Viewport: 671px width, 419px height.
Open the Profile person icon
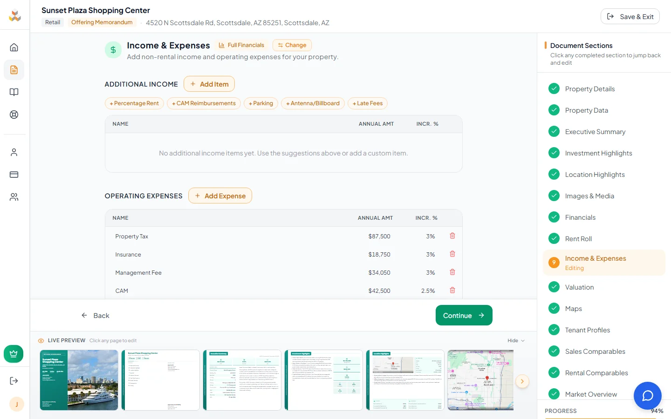14,152
